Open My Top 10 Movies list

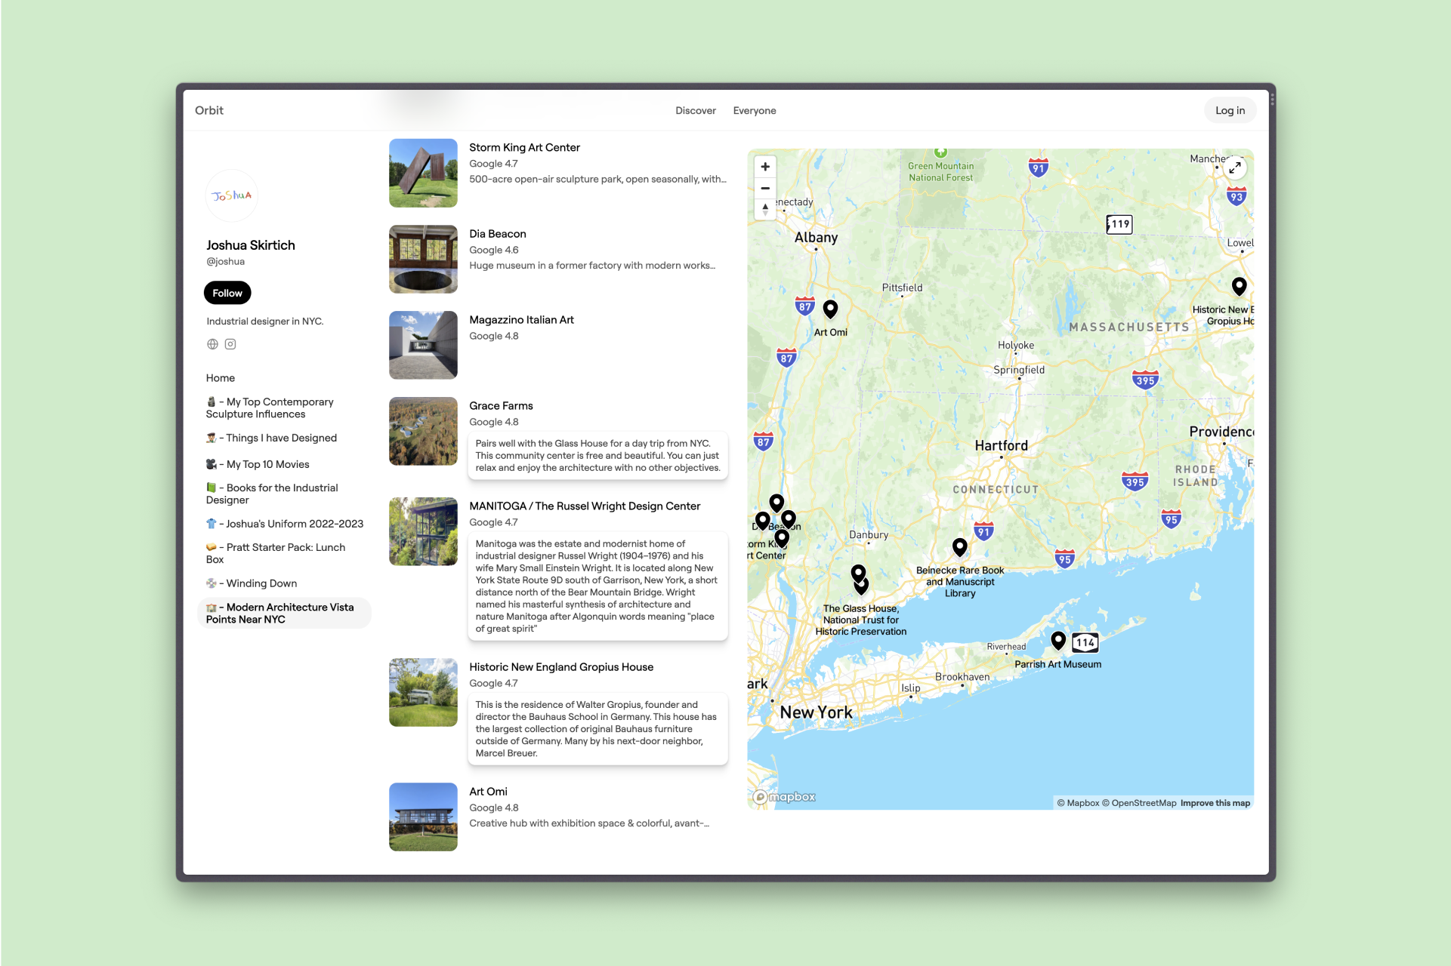click(284, 464)
